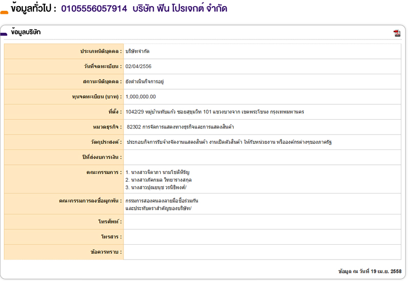Select the address starting 1042/29
The height and width of the screenshot is (281, 410).
click(x=215, y=112)
